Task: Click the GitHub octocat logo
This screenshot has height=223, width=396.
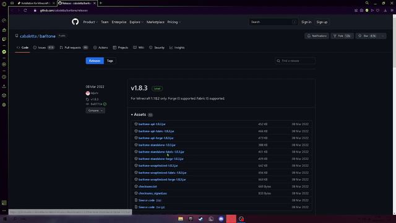Action: (75, 22)
